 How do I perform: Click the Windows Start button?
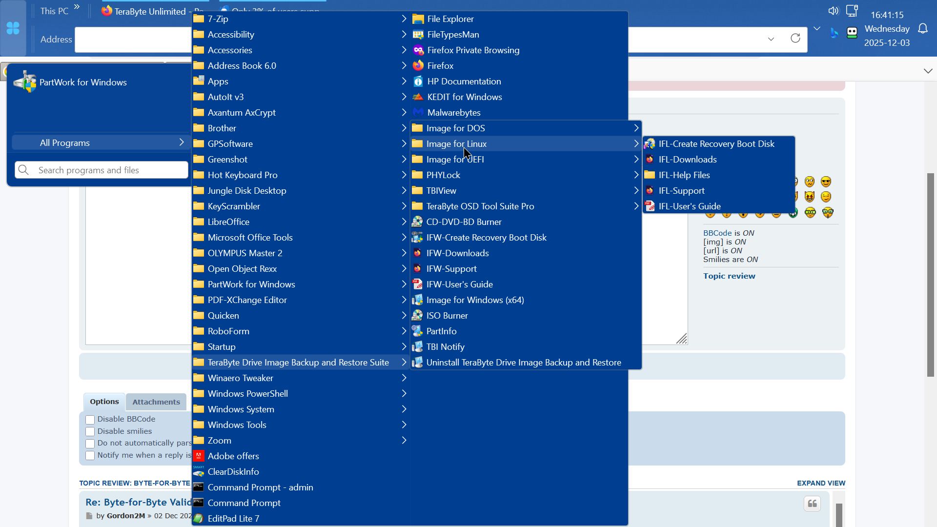[13, 28]
